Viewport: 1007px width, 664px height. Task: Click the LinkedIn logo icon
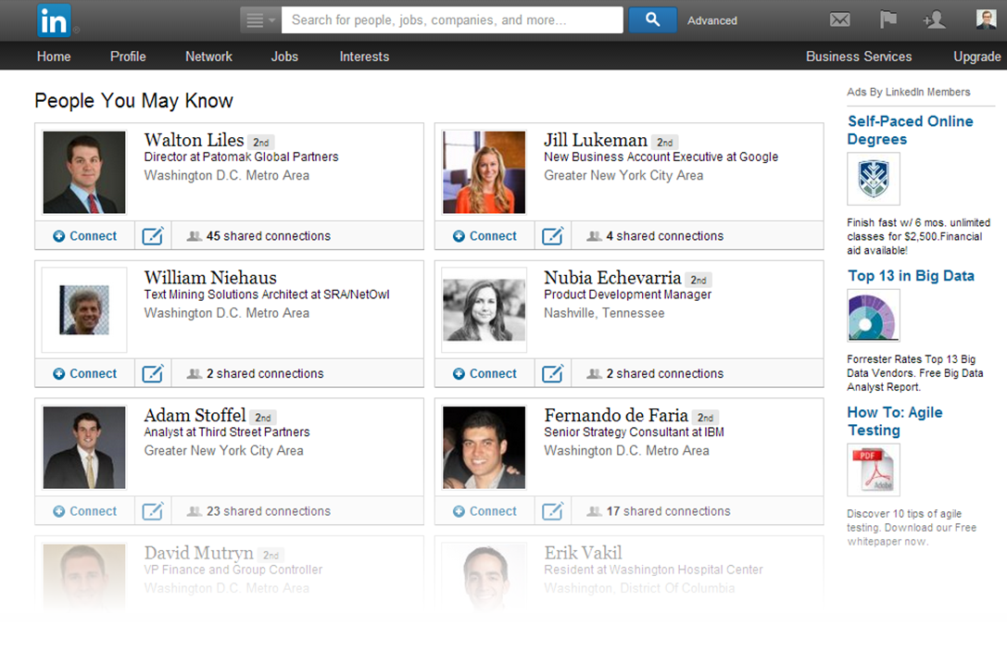tap(54, 20)
